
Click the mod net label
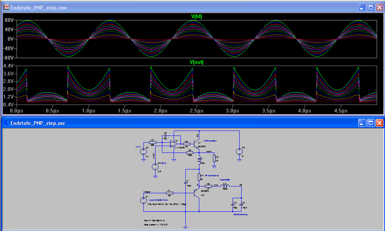209,151
